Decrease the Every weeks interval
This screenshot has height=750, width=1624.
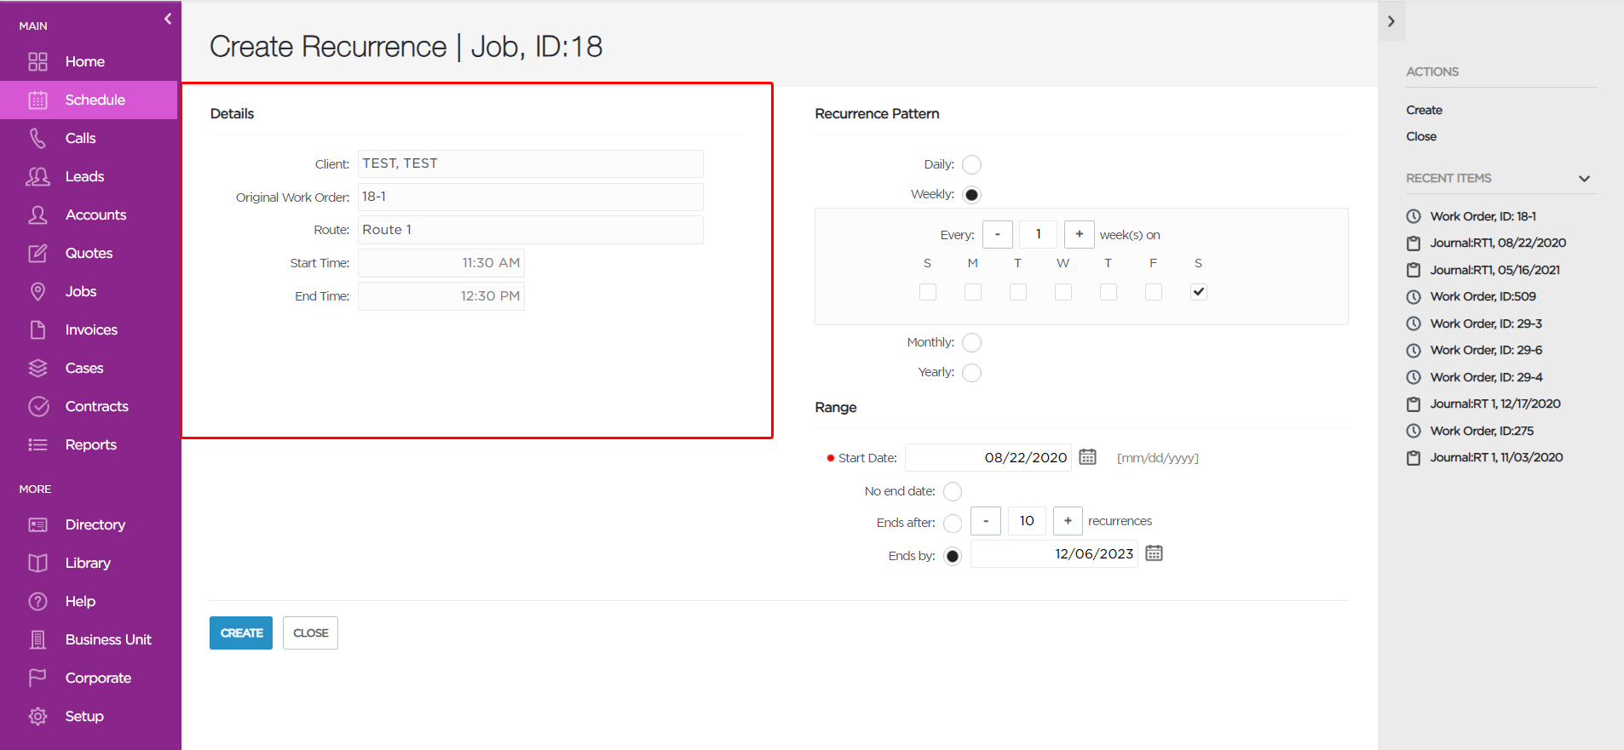[x=998, y=234]
